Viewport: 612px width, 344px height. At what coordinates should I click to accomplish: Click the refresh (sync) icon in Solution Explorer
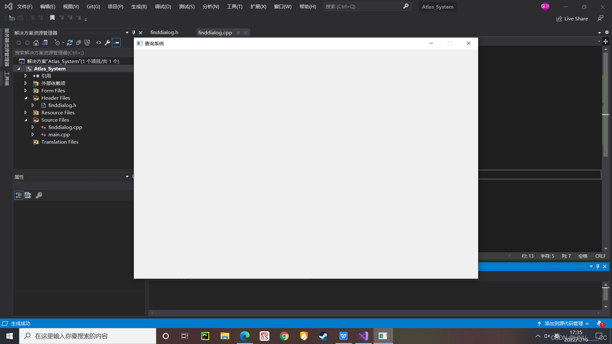click(x=70, y=43)
